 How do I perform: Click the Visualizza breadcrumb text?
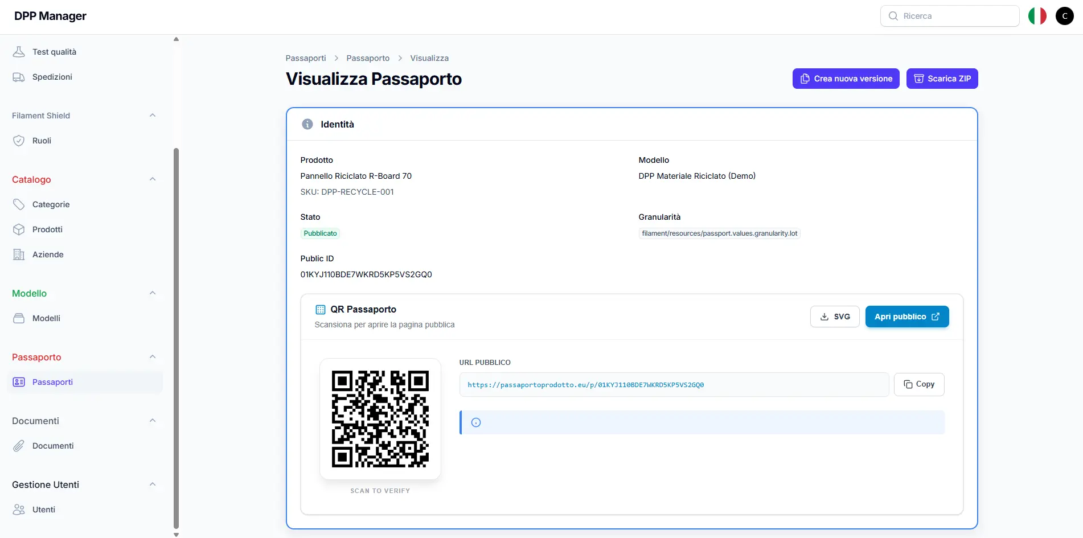[x=429, y=58]
